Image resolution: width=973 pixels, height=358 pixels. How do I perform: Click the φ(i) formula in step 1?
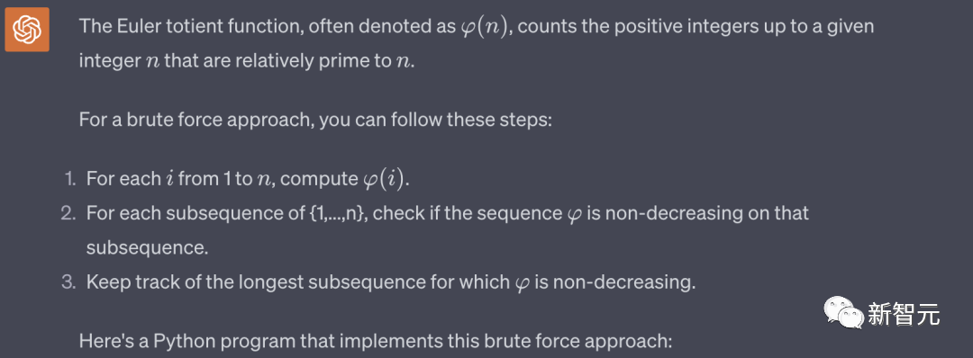pos(385,179)
